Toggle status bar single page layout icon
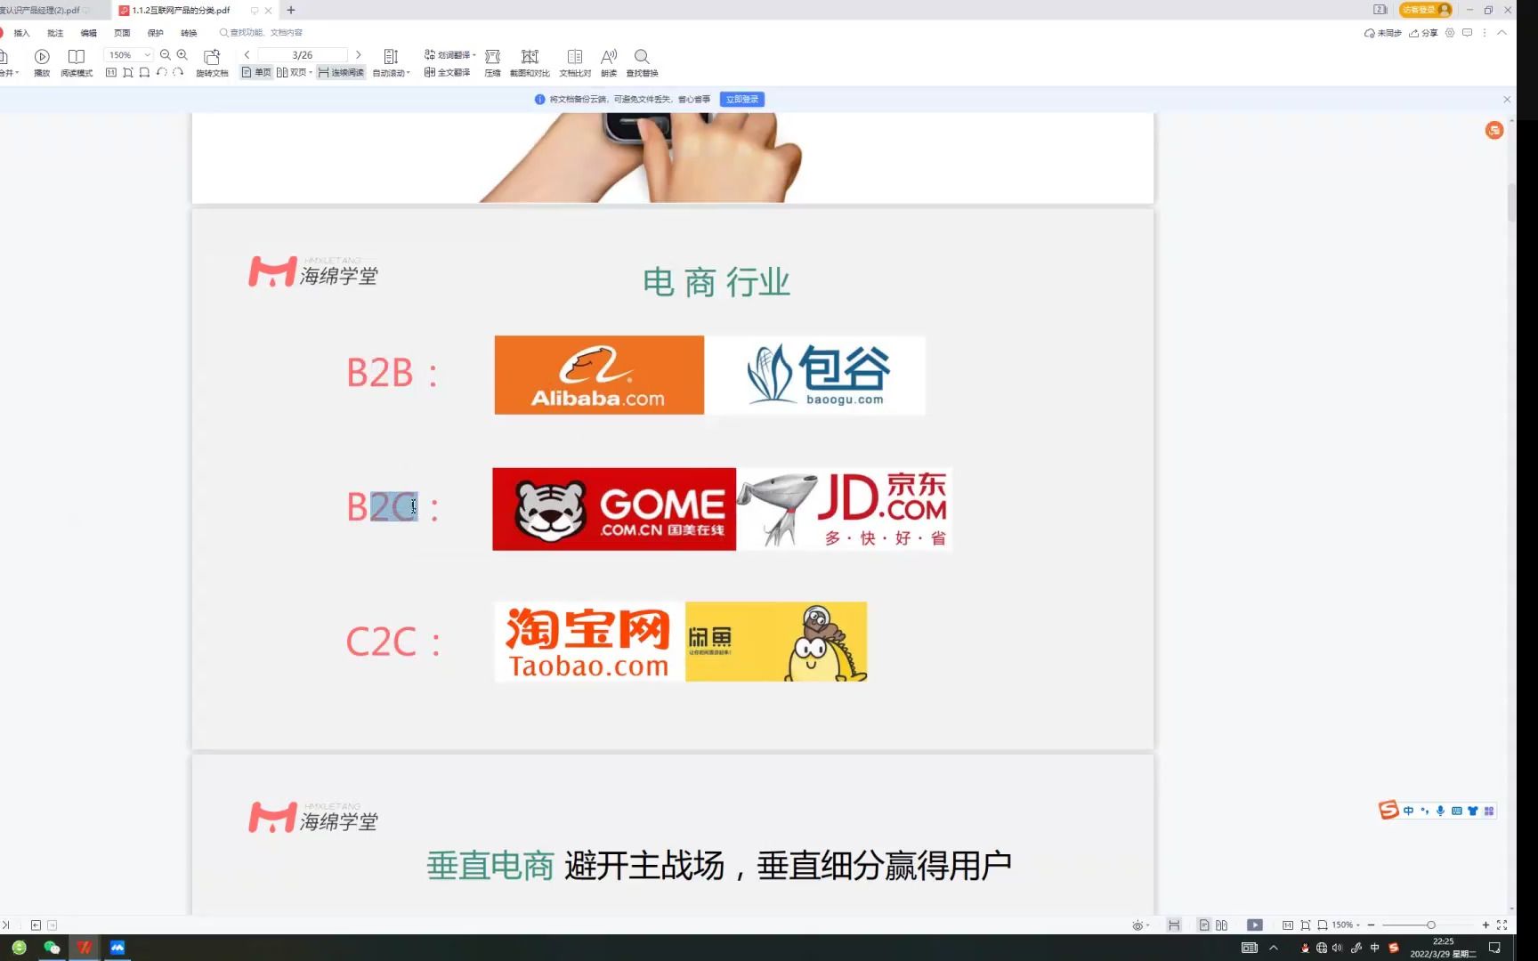Image resolution: width=1538 pixels, height=961 pixels. [1203, 925]
